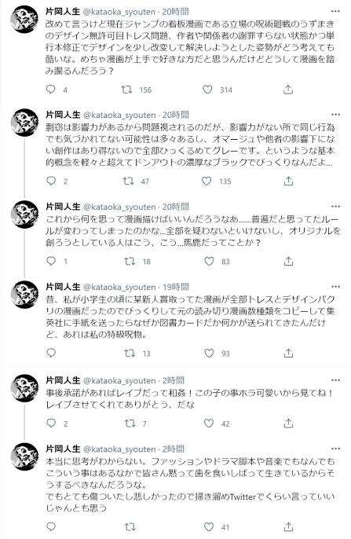Reply to the tweet with 1 reply
This screenshot has width=351, height=539.
51,261
